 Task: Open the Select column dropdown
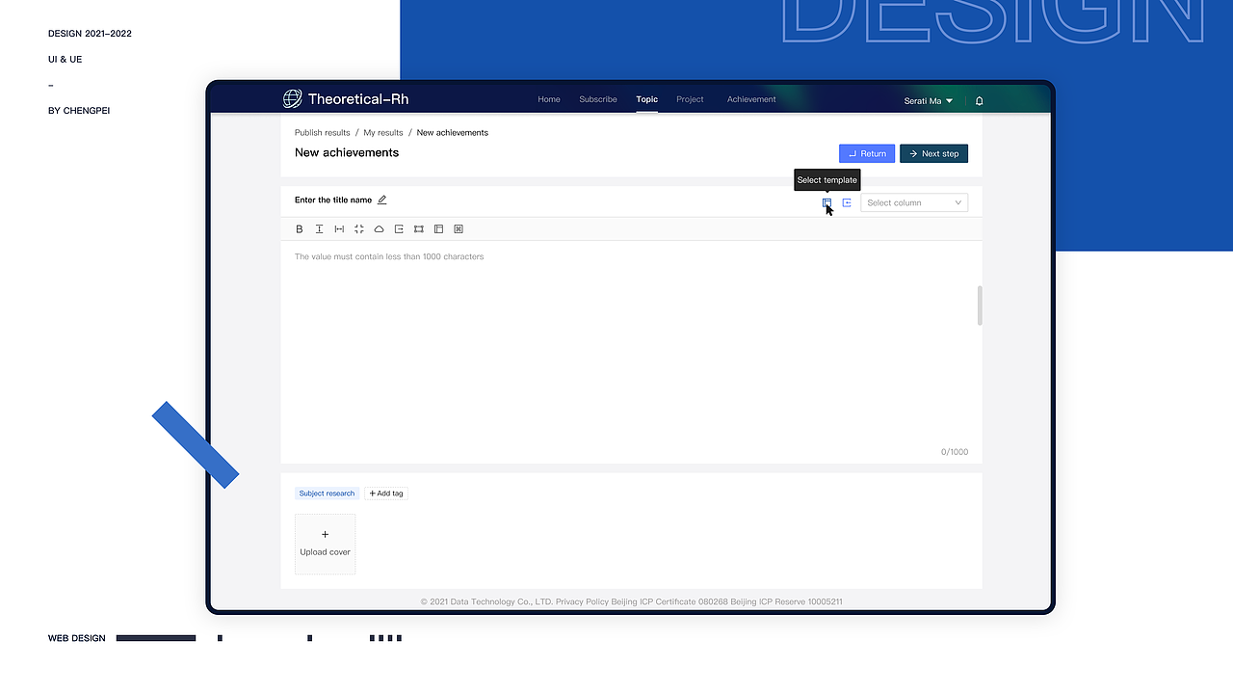914,202
